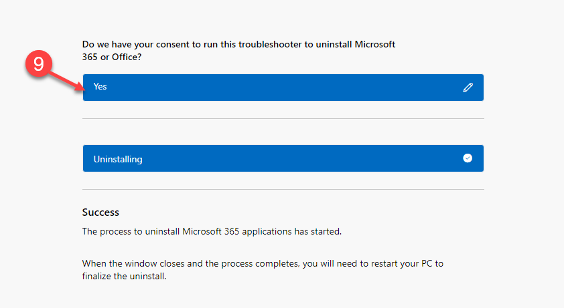
Task: Click the bold Success heading
Action: click(100, 212)
